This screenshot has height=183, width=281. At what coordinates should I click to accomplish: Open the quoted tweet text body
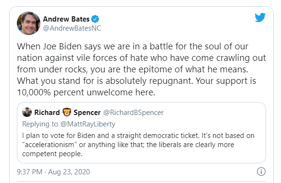(138, 145)
